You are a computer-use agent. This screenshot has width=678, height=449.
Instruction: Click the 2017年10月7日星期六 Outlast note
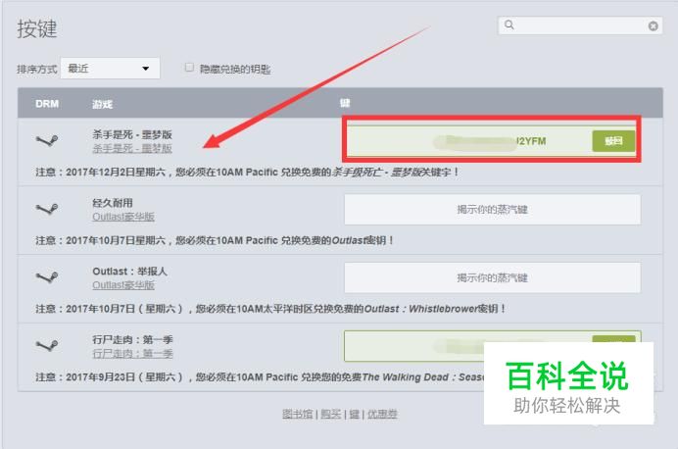215,240
